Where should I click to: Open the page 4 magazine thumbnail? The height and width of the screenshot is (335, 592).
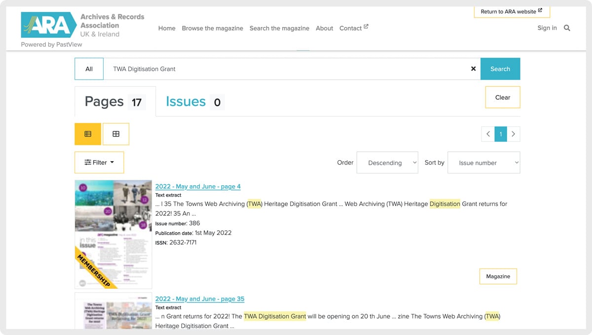pos(113,234)
